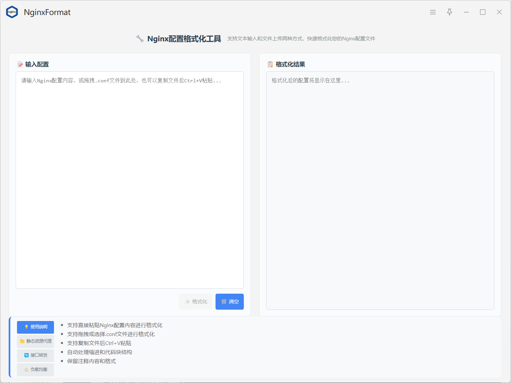Minimize the NginxFormat window
Viewport: 511px width, 383px height.
(466, 12)
